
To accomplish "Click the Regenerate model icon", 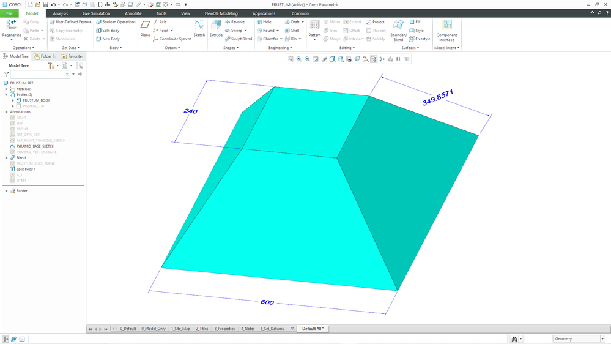I will point(11,26).
